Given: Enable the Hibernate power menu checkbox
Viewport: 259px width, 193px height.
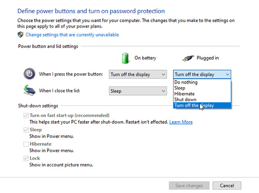Looking at the screenshot, I should coord(26,144).
